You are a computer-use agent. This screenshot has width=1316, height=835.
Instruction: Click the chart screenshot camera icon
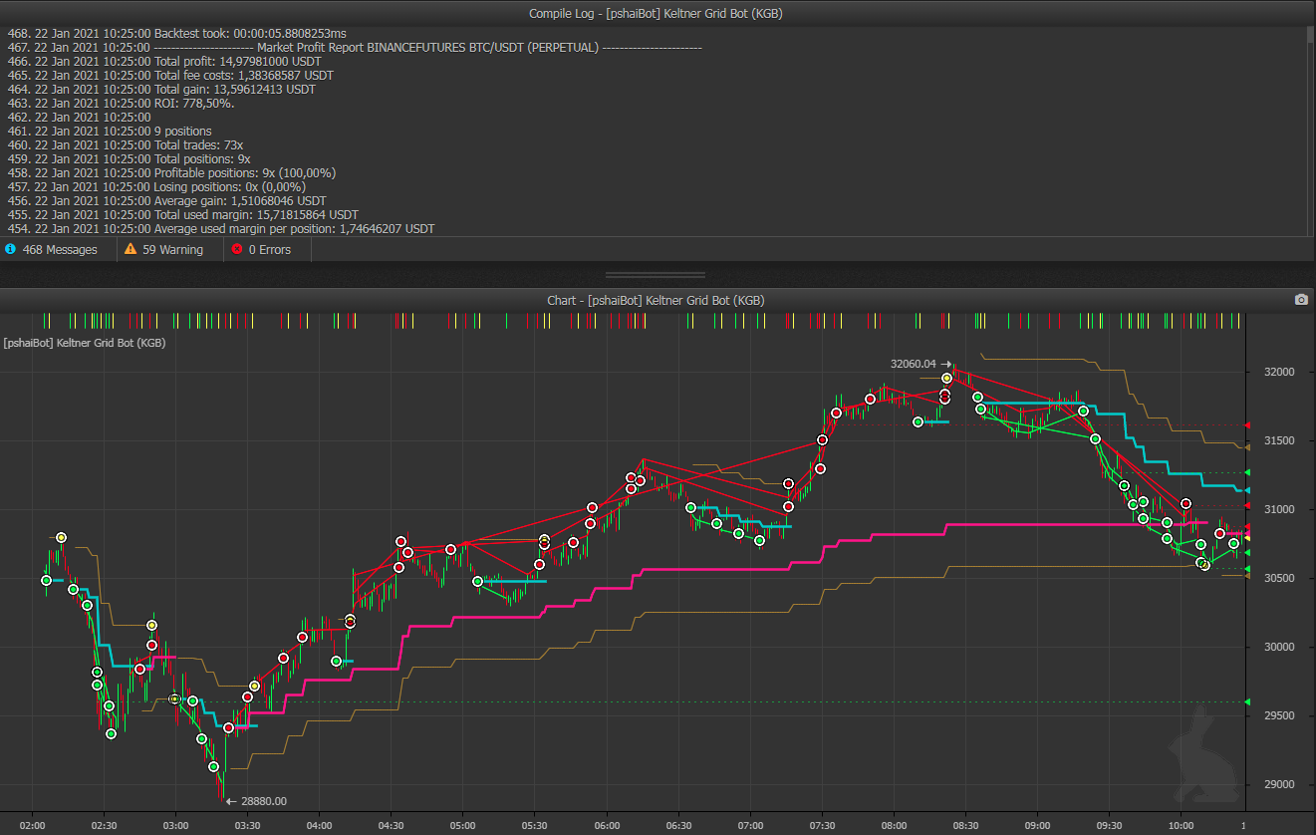coord(1300,300)
